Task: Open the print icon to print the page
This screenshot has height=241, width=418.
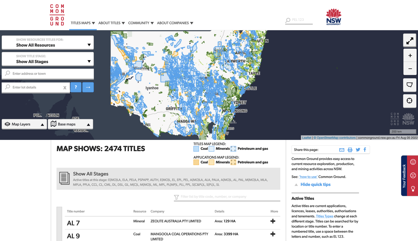Action: click(350, 150)
